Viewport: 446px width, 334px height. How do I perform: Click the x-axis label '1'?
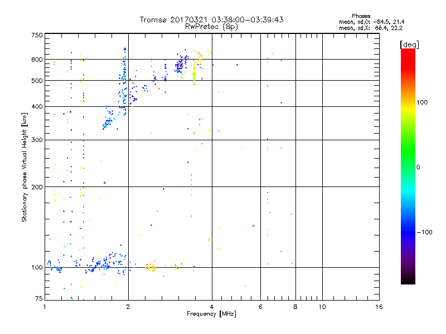point(45,307)
